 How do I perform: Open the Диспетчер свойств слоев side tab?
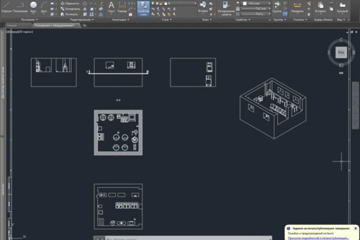tap(3, 83)
